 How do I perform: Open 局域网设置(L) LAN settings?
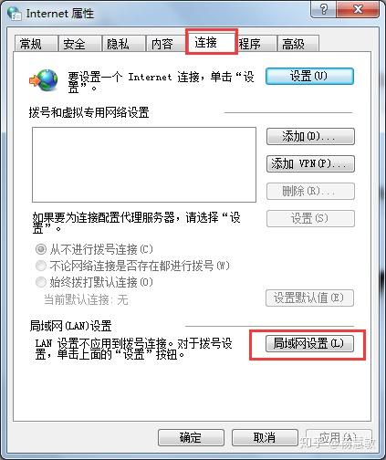pos(309,344)
